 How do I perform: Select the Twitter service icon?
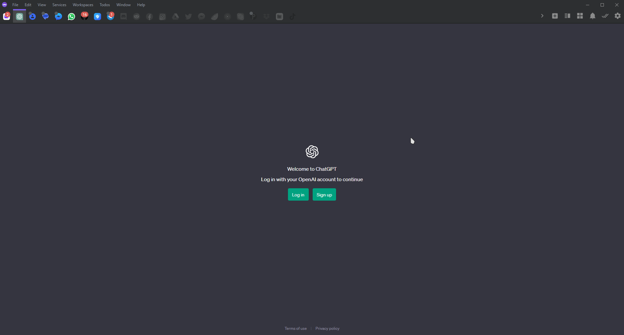pyautogui.click(x=188, y=16)
